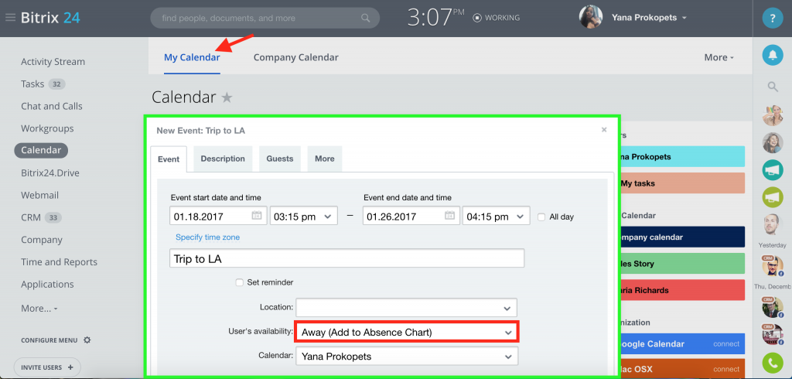
Task: Click connect for Mac OSX
Action: coord(726,369)
